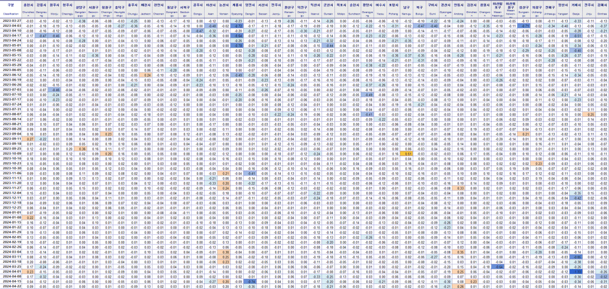
Task: Click the Andong column header
Action: pos(459,10)
